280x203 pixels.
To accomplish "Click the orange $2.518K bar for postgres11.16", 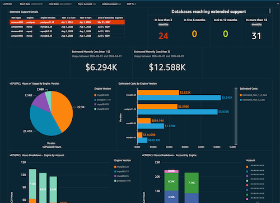I will coord(157,107).
